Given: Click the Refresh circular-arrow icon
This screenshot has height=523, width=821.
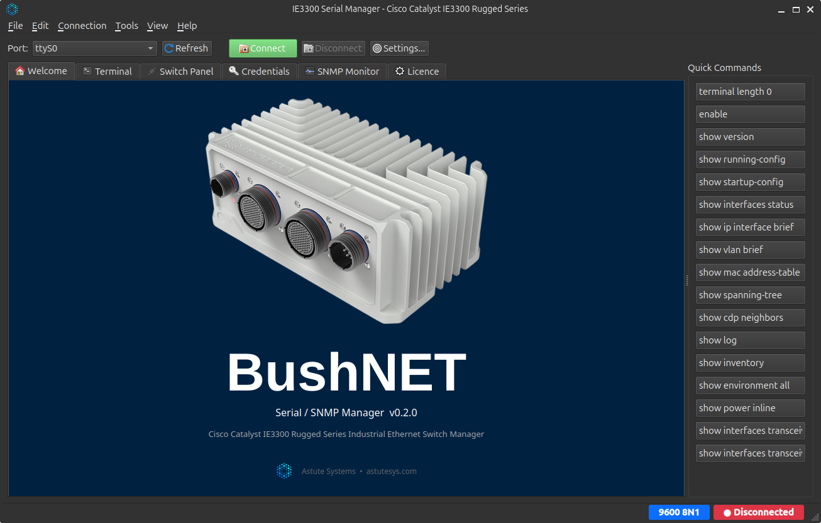Looking at the screenshot, I should pyautogui.click(x=168, y=48).
